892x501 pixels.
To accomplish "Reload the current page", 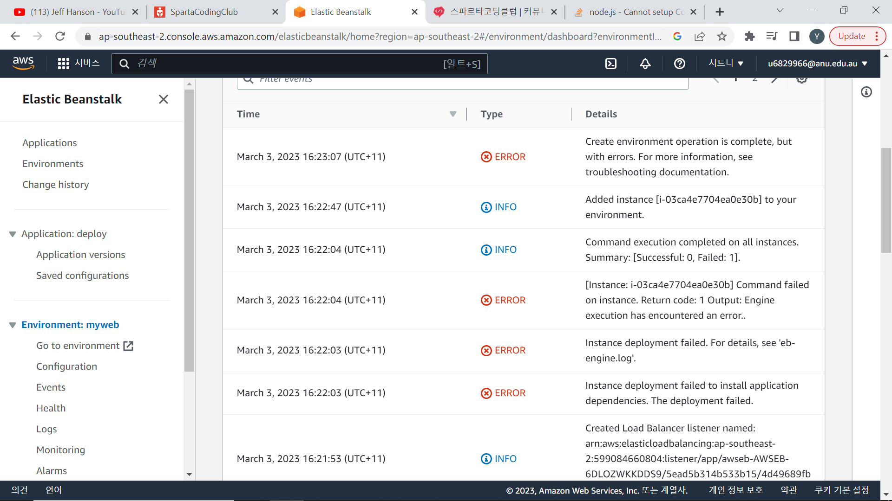I will tap(60, 36).
